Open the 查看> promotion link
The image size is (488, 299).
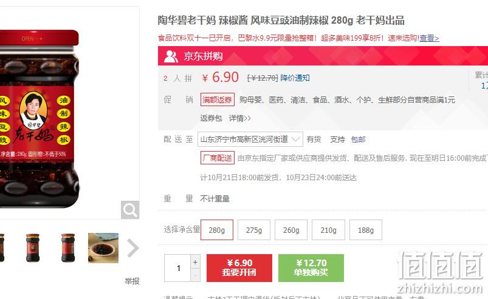click(429, 38)
